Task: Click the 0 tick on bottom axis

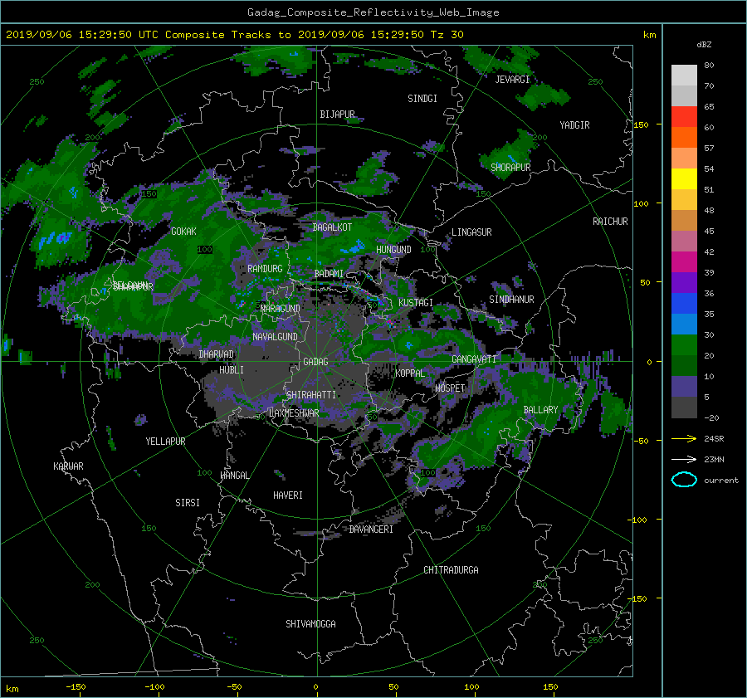Action: coord(316,687)
